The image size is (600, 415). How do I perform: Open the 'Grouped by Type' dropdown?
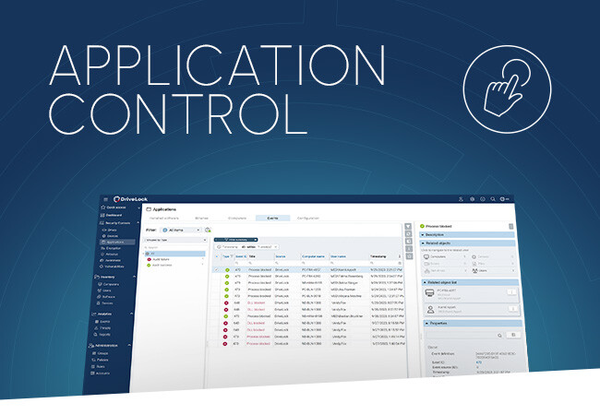click(175, 240)
